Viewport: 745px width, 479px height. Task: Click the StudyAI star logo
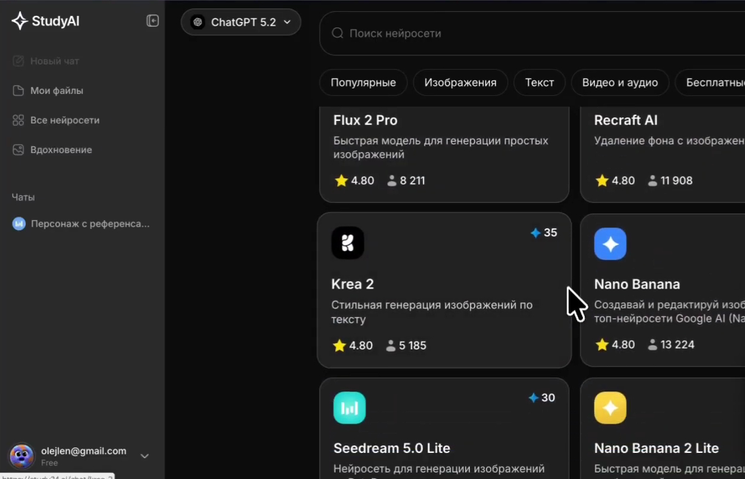[20, 21]
